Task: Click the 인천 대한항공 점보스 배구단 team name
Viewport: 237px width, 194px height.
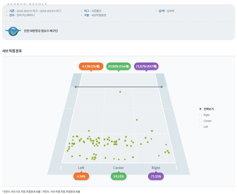Action: 41,31
